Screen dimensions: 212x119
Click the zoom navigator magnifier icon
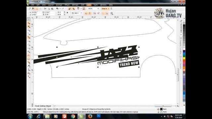(x=178, y=106)
